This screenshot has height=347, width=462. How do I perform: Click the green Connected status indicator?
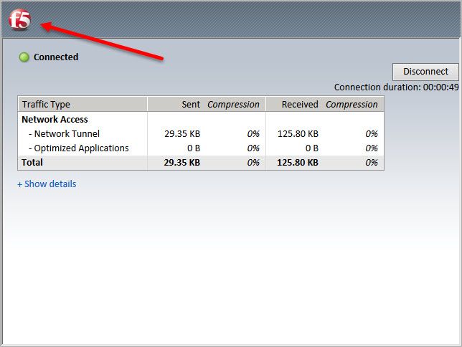click(24, 57)
